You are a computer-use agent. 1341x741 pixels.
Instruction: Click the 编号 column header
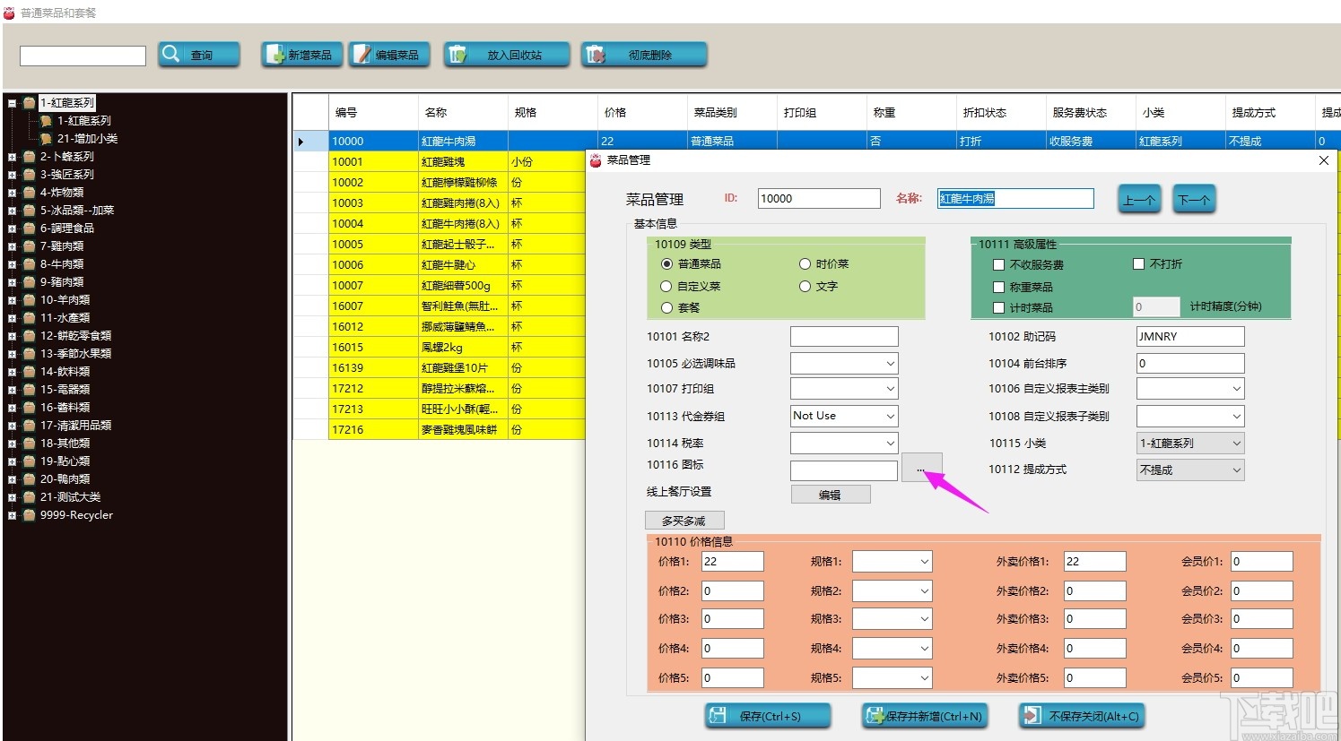point(373,113)
